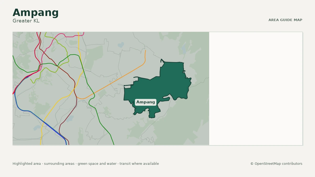
Task: Click the blank white panel beside map
Action: (x=256, y=88)
